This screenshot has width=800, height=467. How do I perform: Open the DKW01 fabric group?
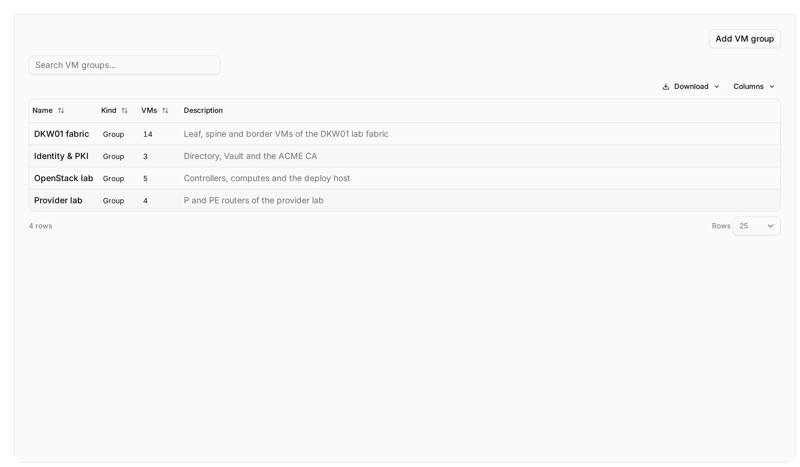click(x=62, y=134)
